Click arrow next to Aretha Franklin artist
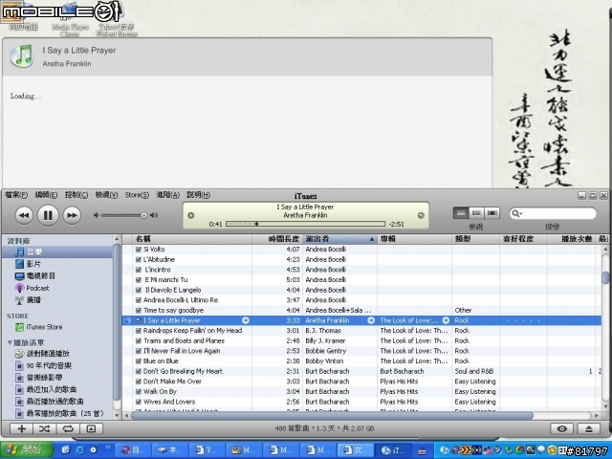 click(371, 320)
